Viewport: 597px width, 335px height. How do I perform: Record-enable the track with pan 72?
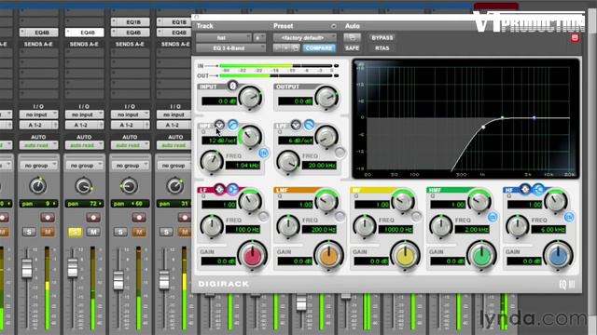(x=93, y=218)
